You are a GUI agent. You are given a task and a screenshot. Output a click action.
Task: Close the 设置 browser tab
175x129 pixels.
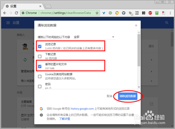40,6
